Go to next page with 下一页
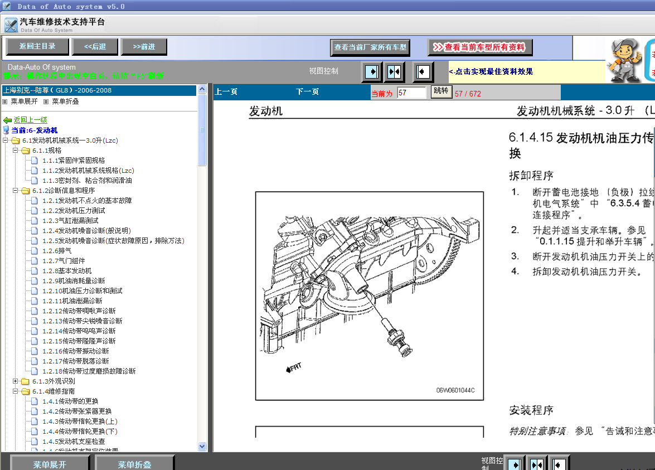This screenshot has width=655, height=470. pyautogui.click(x=307, y=92)
